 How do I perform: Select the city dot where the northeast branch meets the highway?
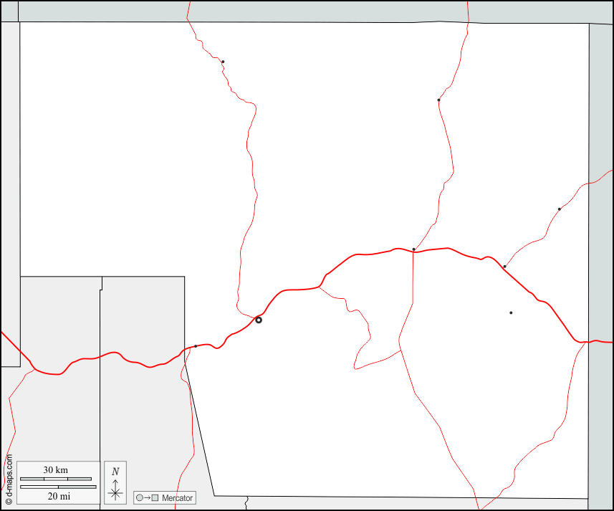504,267
